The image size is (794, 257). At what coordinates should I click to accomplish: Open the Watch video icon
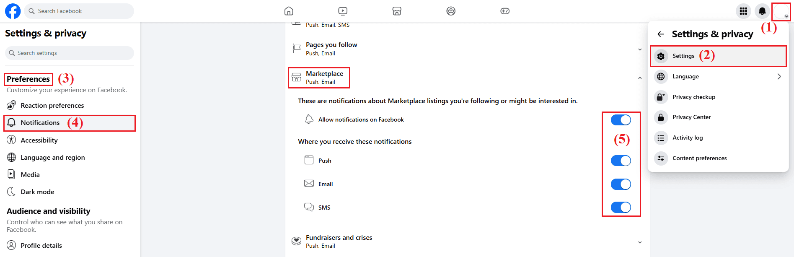[343, 11]
